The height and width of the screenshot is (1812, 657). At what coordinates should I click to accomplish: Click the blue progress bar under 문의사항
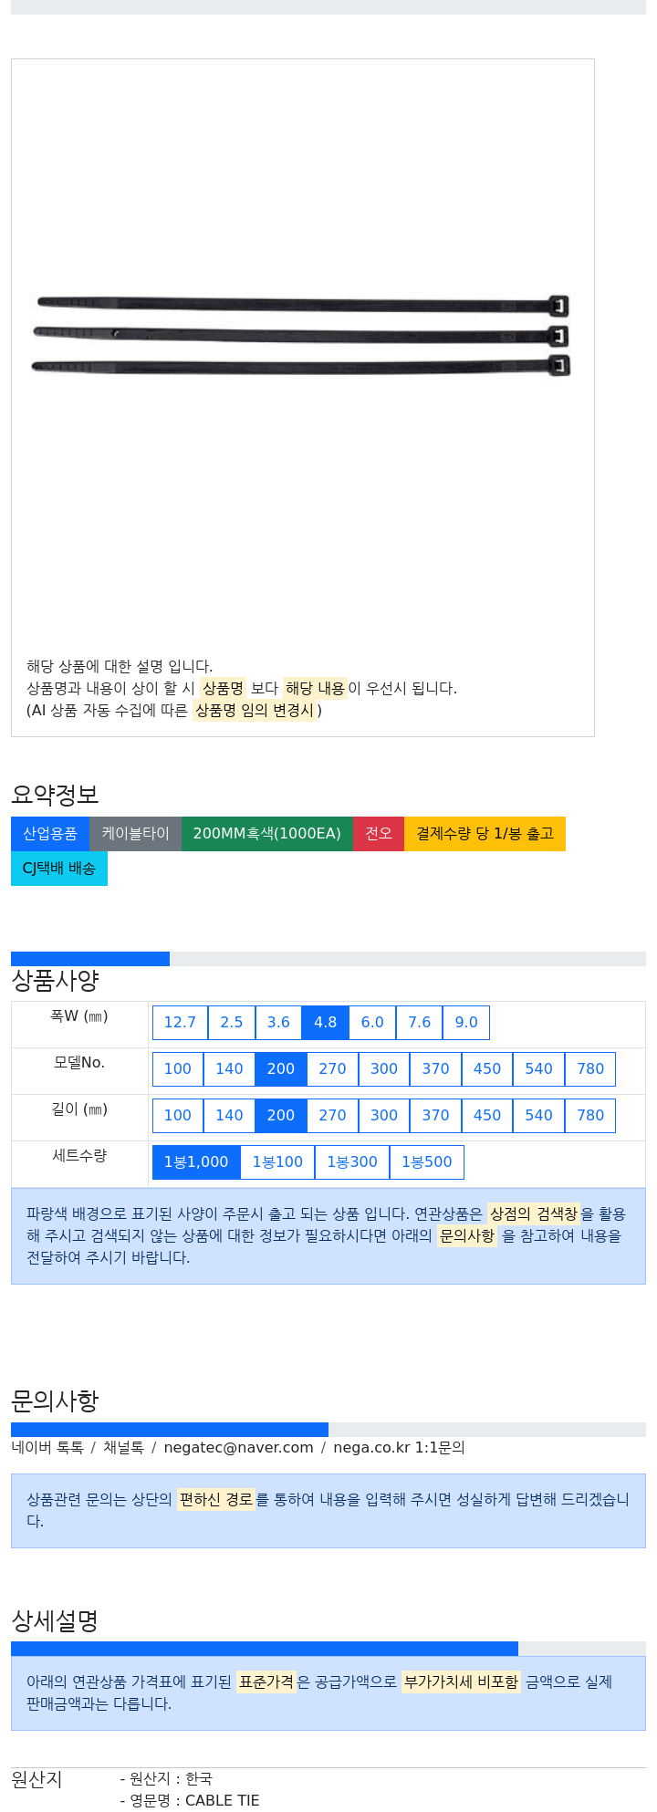170,1430
